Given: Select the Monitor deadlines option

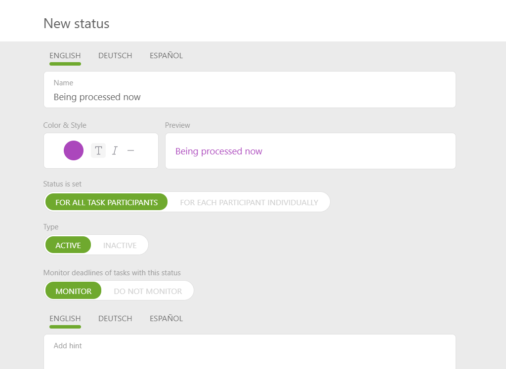Looking at the screenshot, I should (x=73, y=291).
